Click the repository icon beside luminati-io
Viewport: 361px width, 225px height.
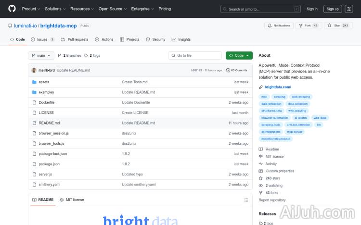pos(10,26)
